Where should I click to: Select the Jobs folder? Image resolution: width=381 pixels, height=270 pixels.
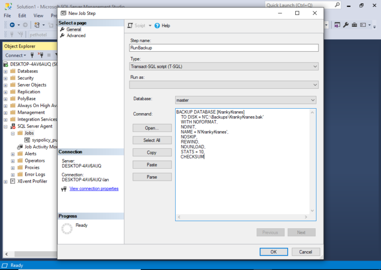coord(29,133)
